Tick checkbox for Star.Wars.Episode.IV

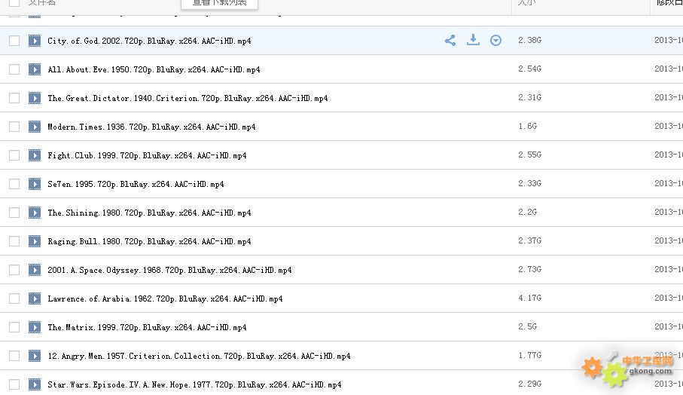[x=14, y=384]
